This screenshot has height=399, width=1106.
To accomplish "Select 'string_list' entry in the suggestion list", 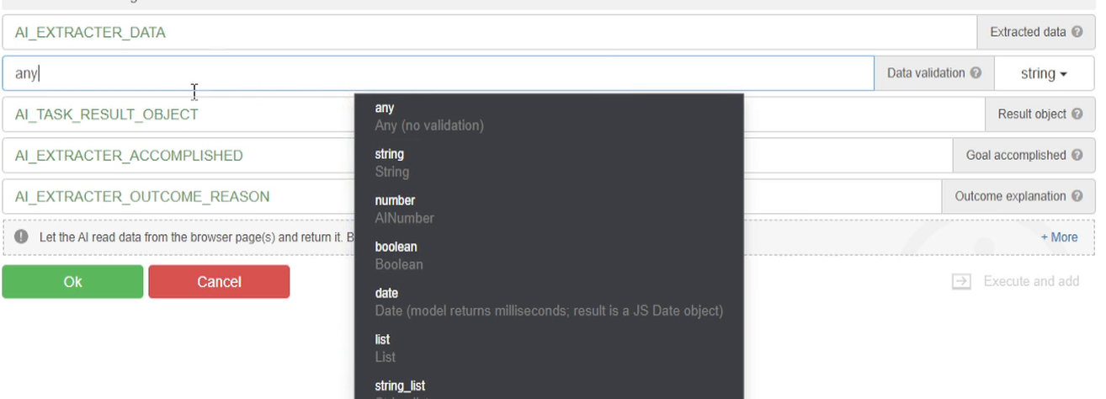I will pos(549,387).
